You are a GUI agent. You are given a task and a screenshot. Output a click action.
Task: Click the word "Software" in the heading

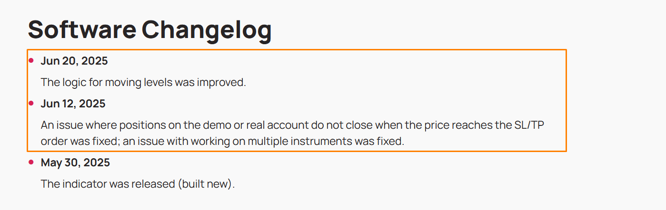tap(81, 29)
